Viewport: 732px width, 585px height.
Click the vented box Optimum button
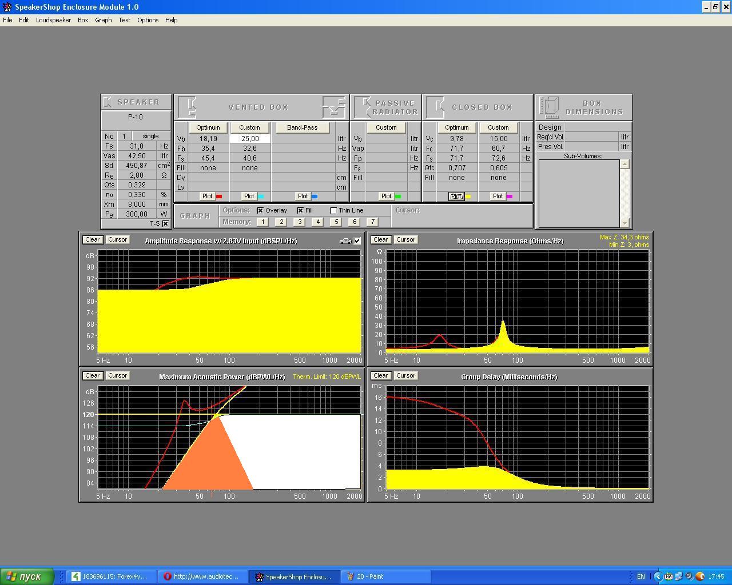click(x=208, y=127)
